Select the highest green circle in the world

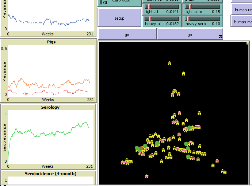pos(189,128)
